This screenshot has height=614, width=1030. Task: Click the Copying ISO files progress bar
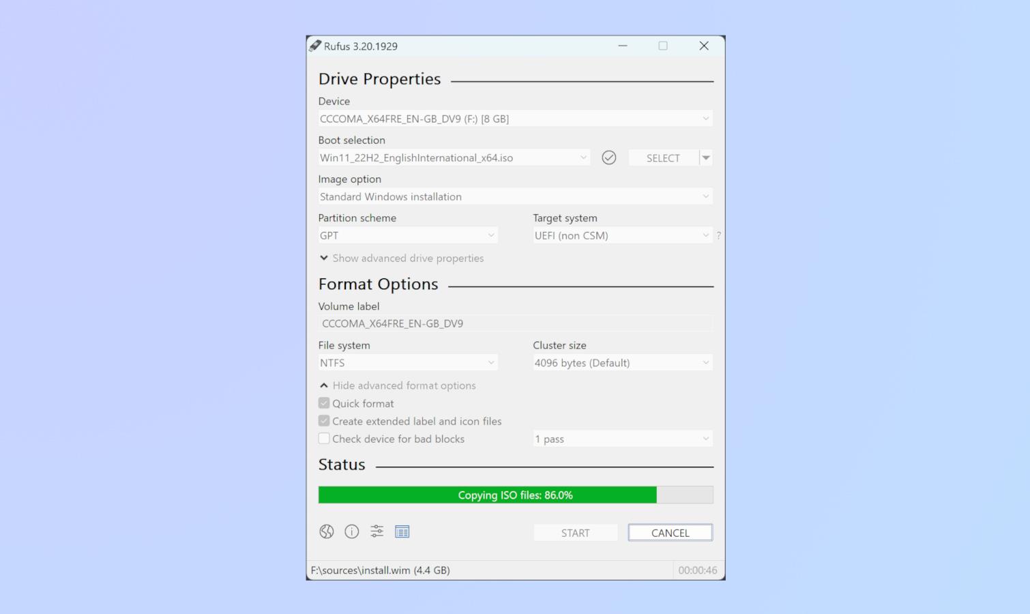[516, 495]
